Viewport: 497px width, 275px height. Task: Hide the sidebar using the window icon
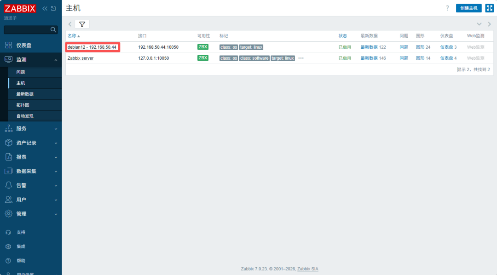click(53, 9)
